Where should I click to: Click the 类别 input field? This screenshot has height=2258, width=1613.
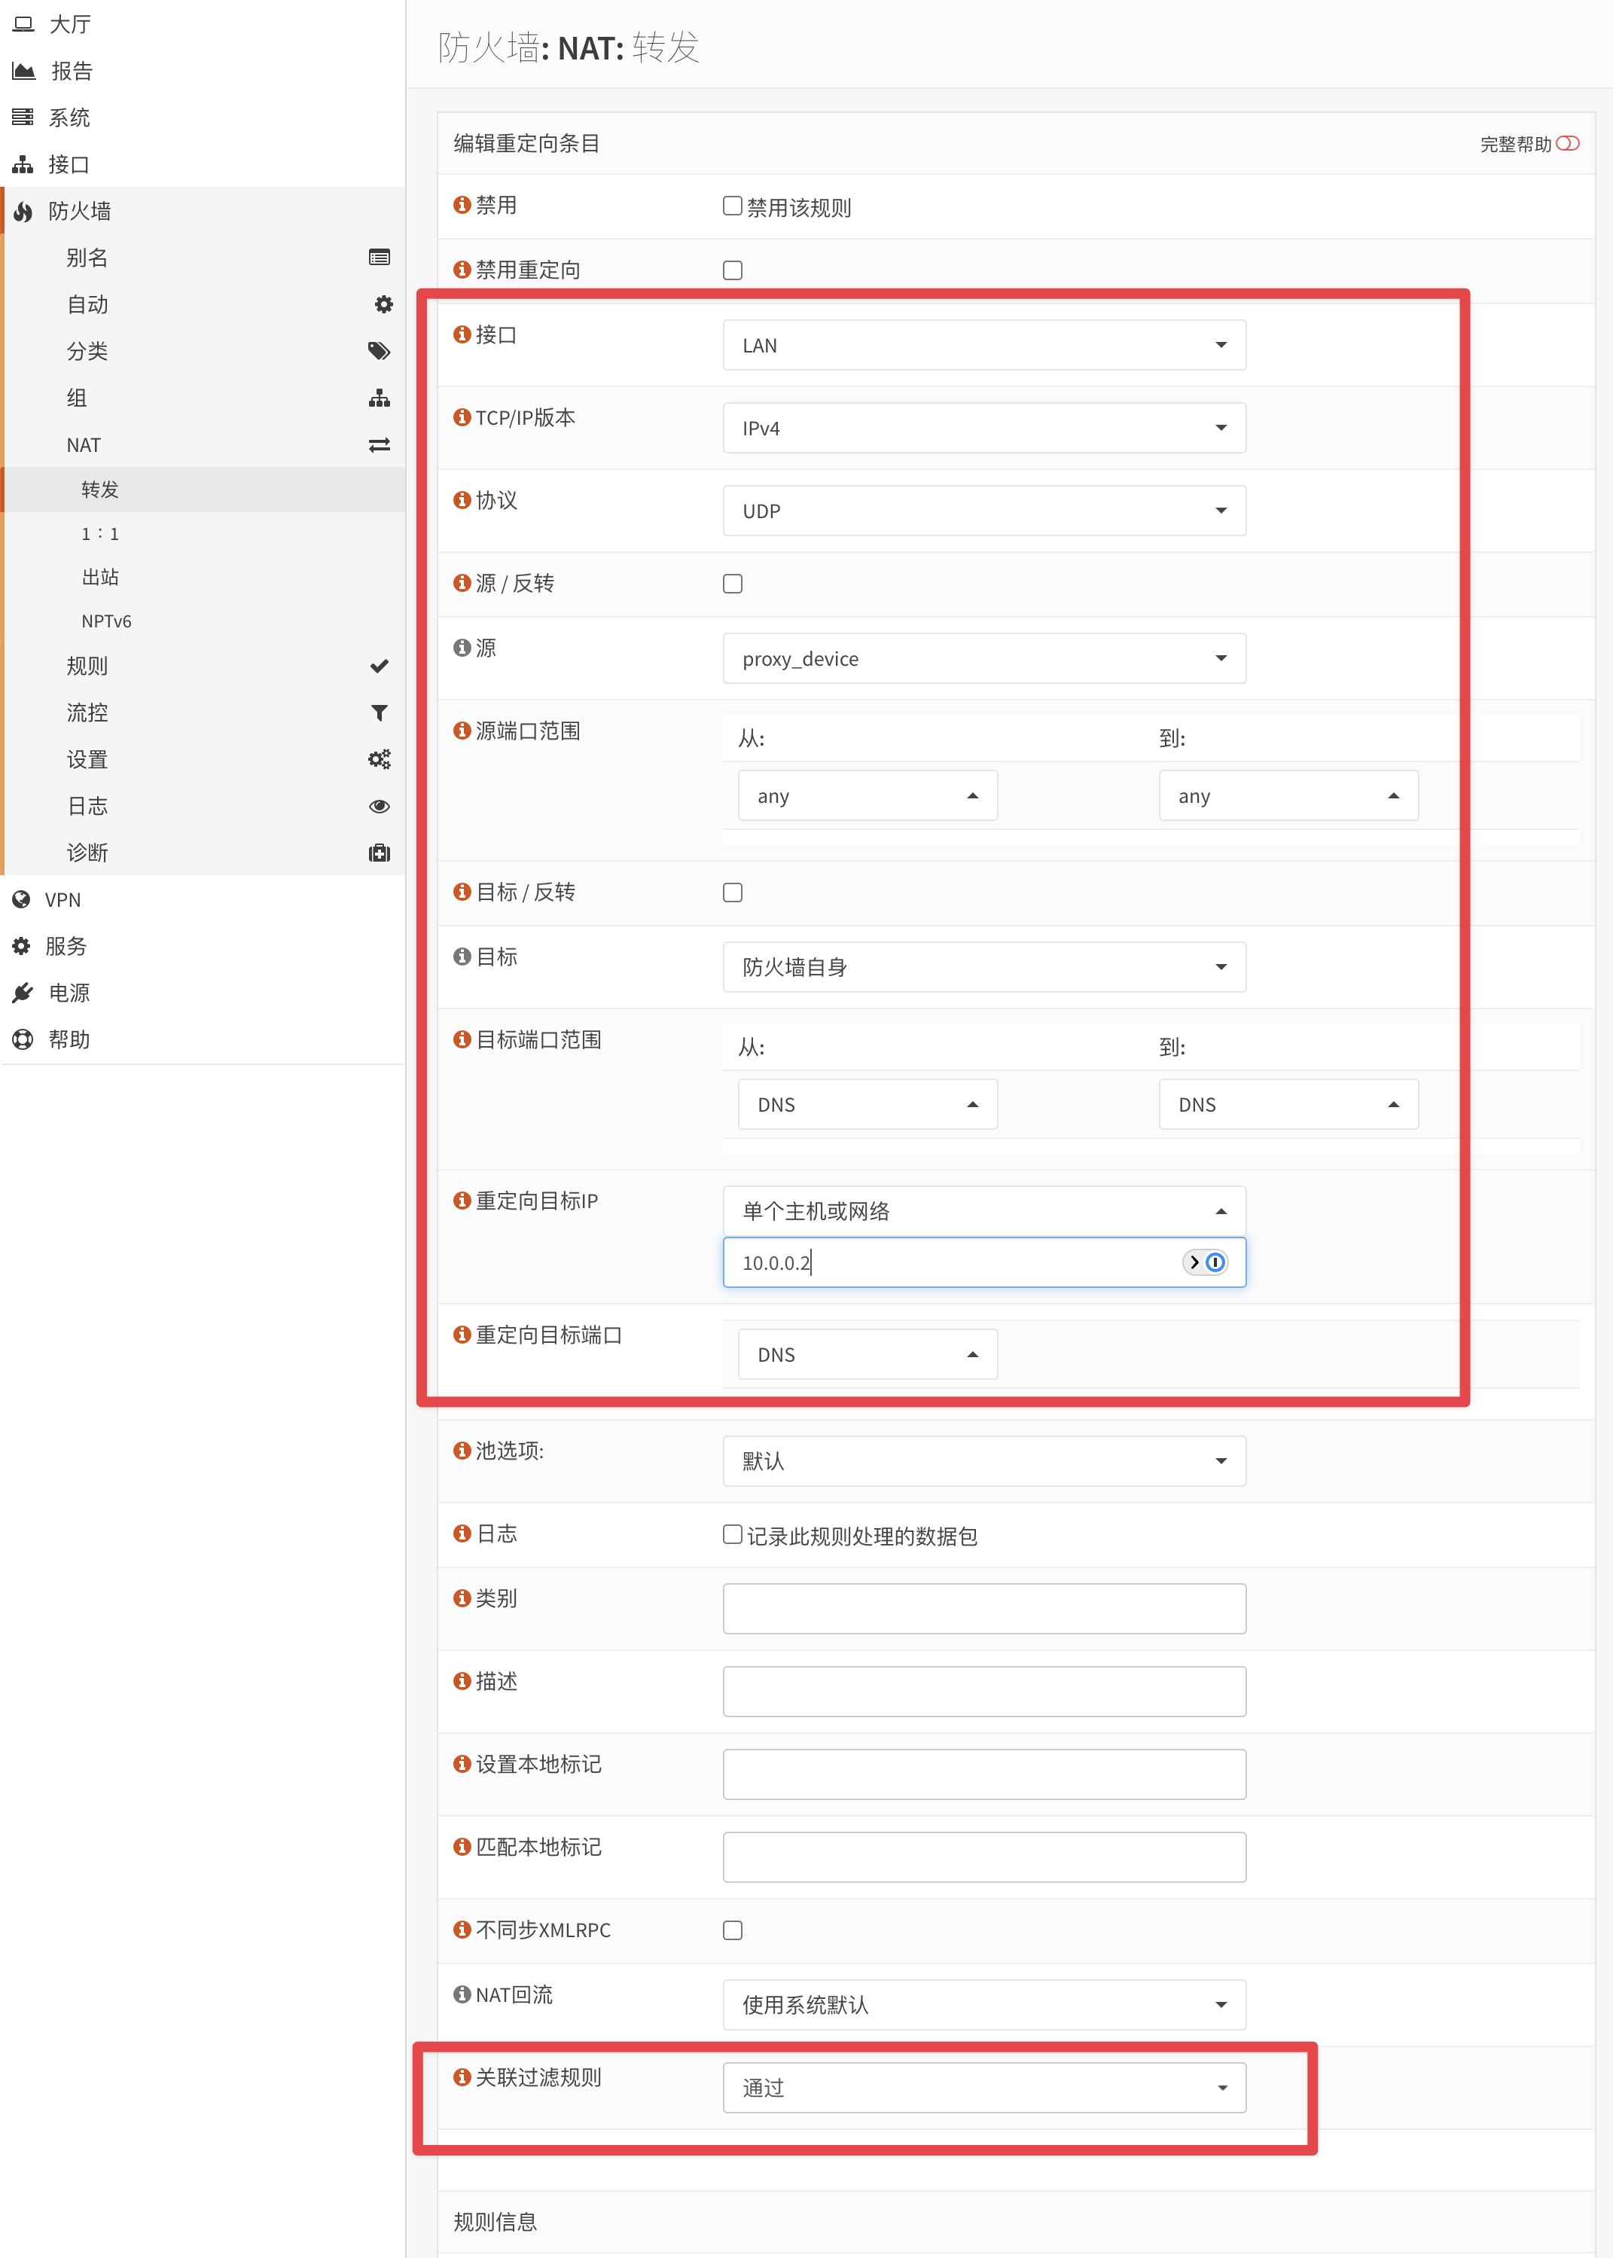[984, 1608]
